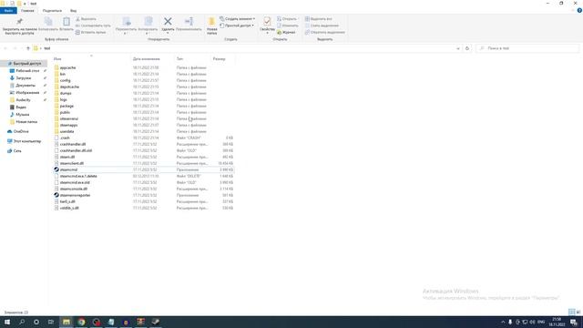Click the Properties checkmark icon

[x=267, y=21]
